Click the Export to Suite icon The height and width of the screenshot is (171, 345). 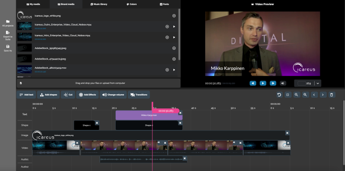coord(8,32)
